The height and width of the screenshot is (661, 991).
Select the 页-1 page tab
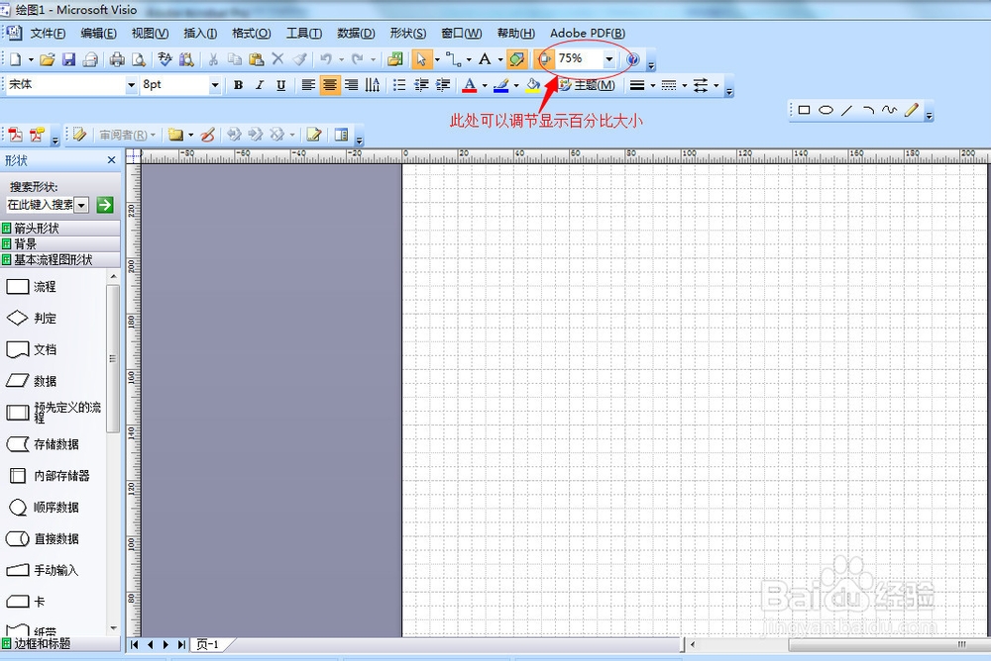[208, 644]
